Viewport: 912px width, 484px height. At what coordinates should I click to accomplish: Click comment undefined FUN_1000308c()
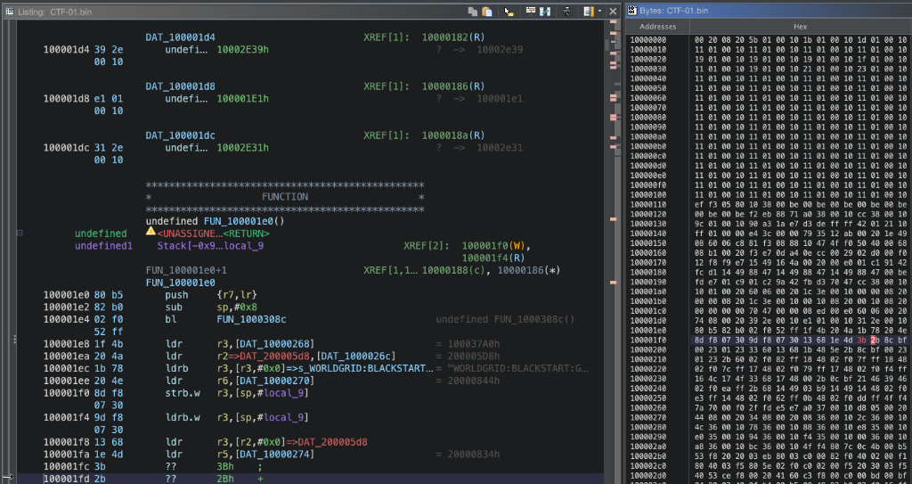point(505,319)
